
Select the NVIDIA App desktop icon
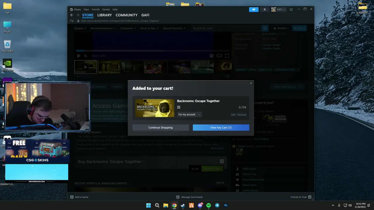coord(7,65)
